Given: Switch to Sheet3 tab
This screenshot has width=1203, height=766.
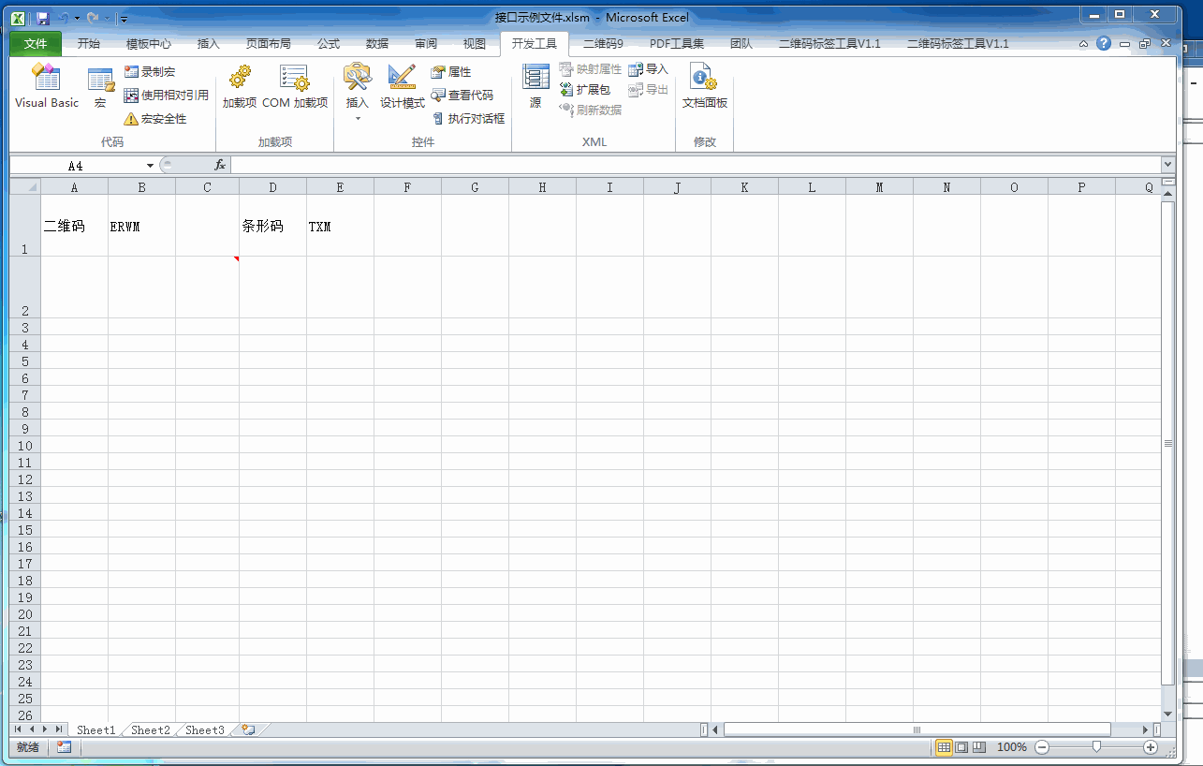Looking at the screenshot, I should [x=205, y=729].
